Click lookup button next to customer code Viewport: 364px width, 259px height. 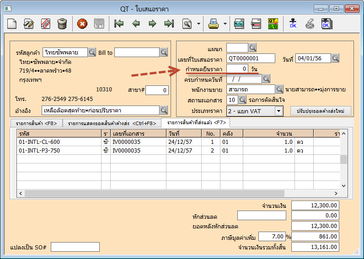[92, 53]
